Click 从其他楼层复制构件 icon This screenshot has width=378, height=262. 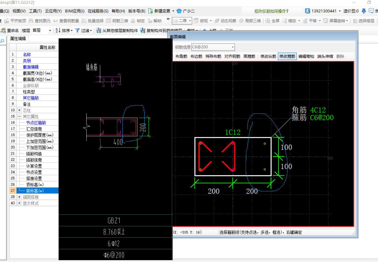99,31
